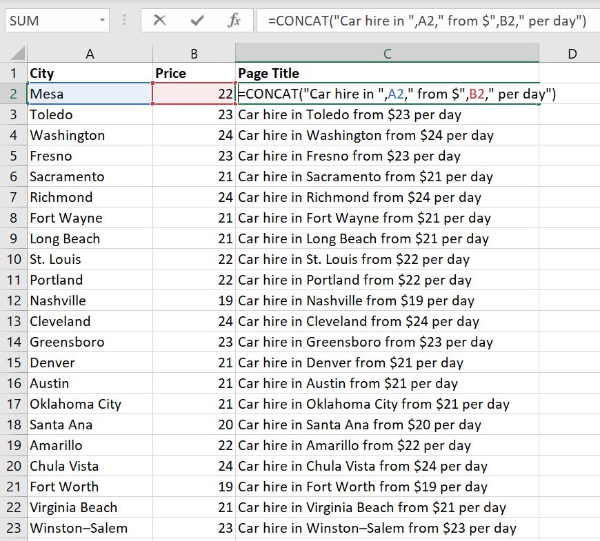Screen dimensions: 600x541
Task: Click the Winston–Salem city cell
Action: (89, 528)
